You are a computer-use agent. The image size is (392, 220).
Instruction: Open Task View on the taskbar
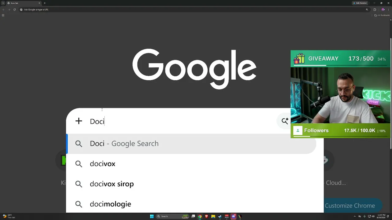tap(193, 216)
